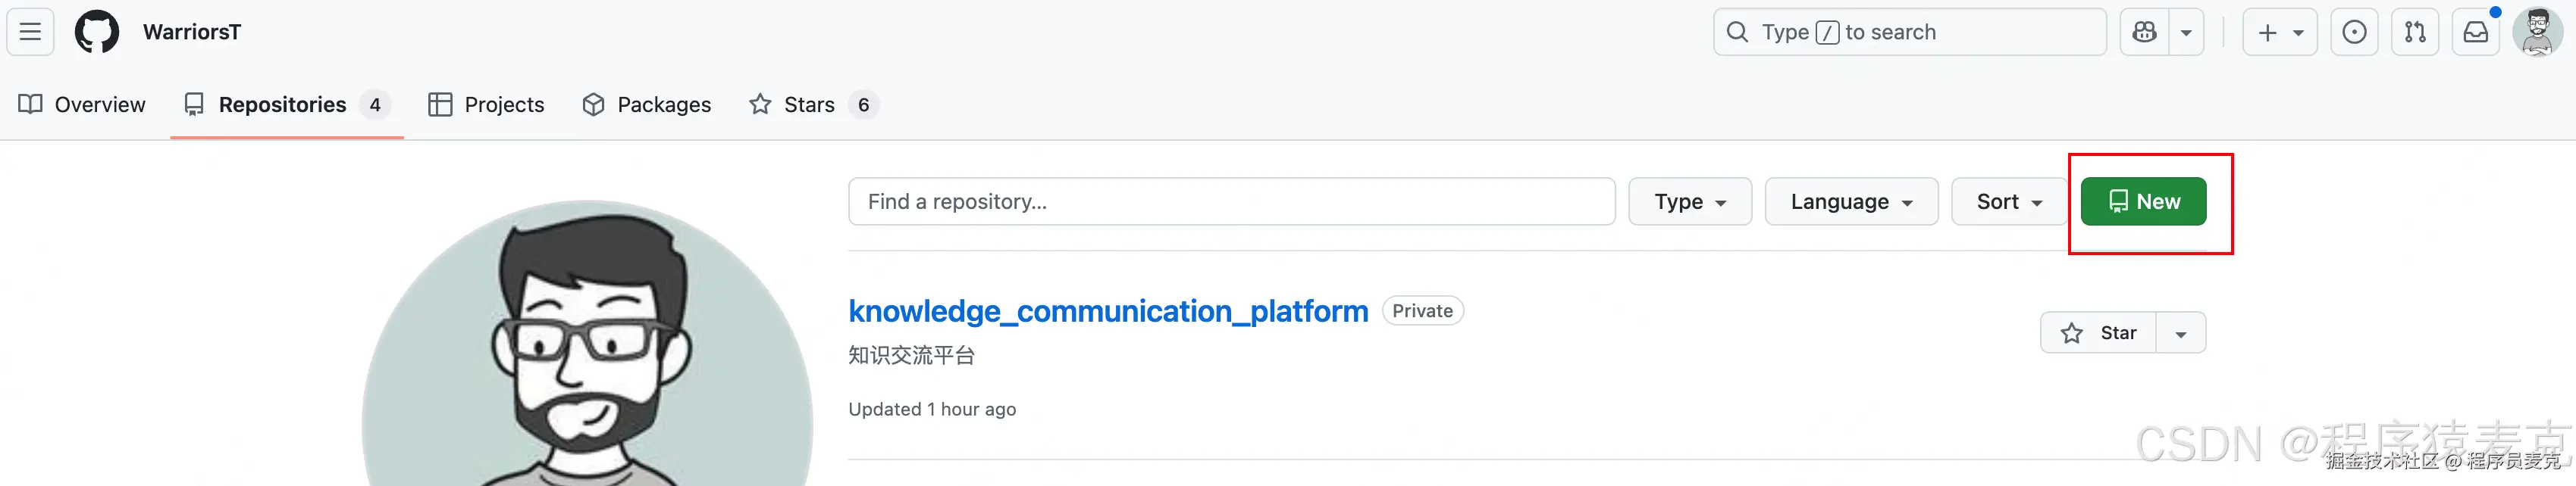The height and width of the screenshot is (486, 2576).
Task: Switch to the Projects tab
Action: (x=486, y=104)
